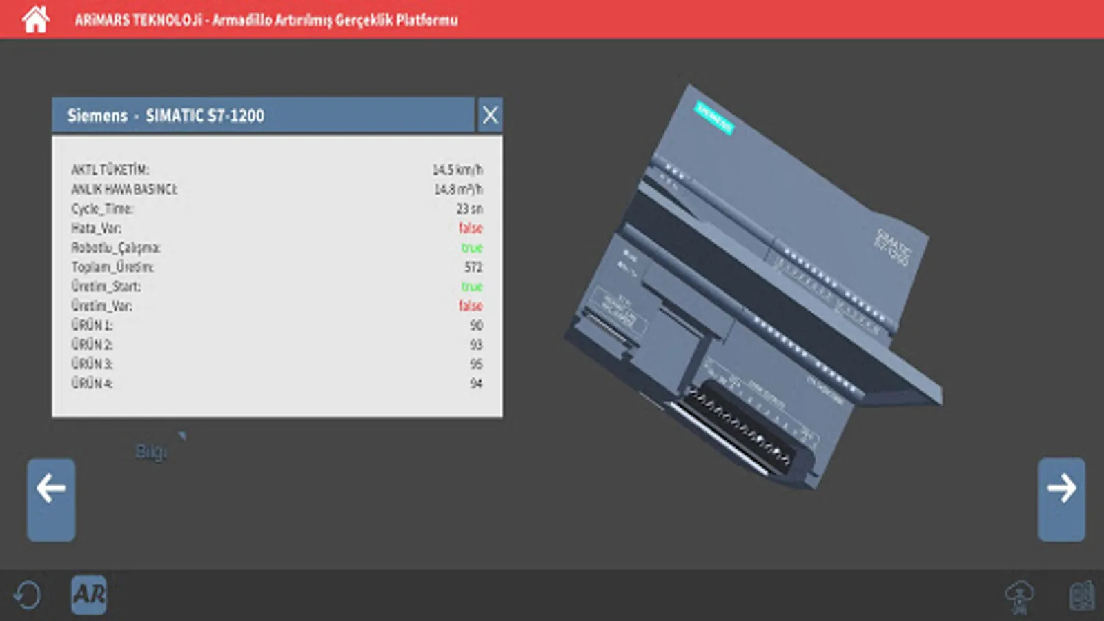The width and height of the screenshot is (1104, 621).
Task: Select the Bilgi label
Action: (x=151, y=452)
